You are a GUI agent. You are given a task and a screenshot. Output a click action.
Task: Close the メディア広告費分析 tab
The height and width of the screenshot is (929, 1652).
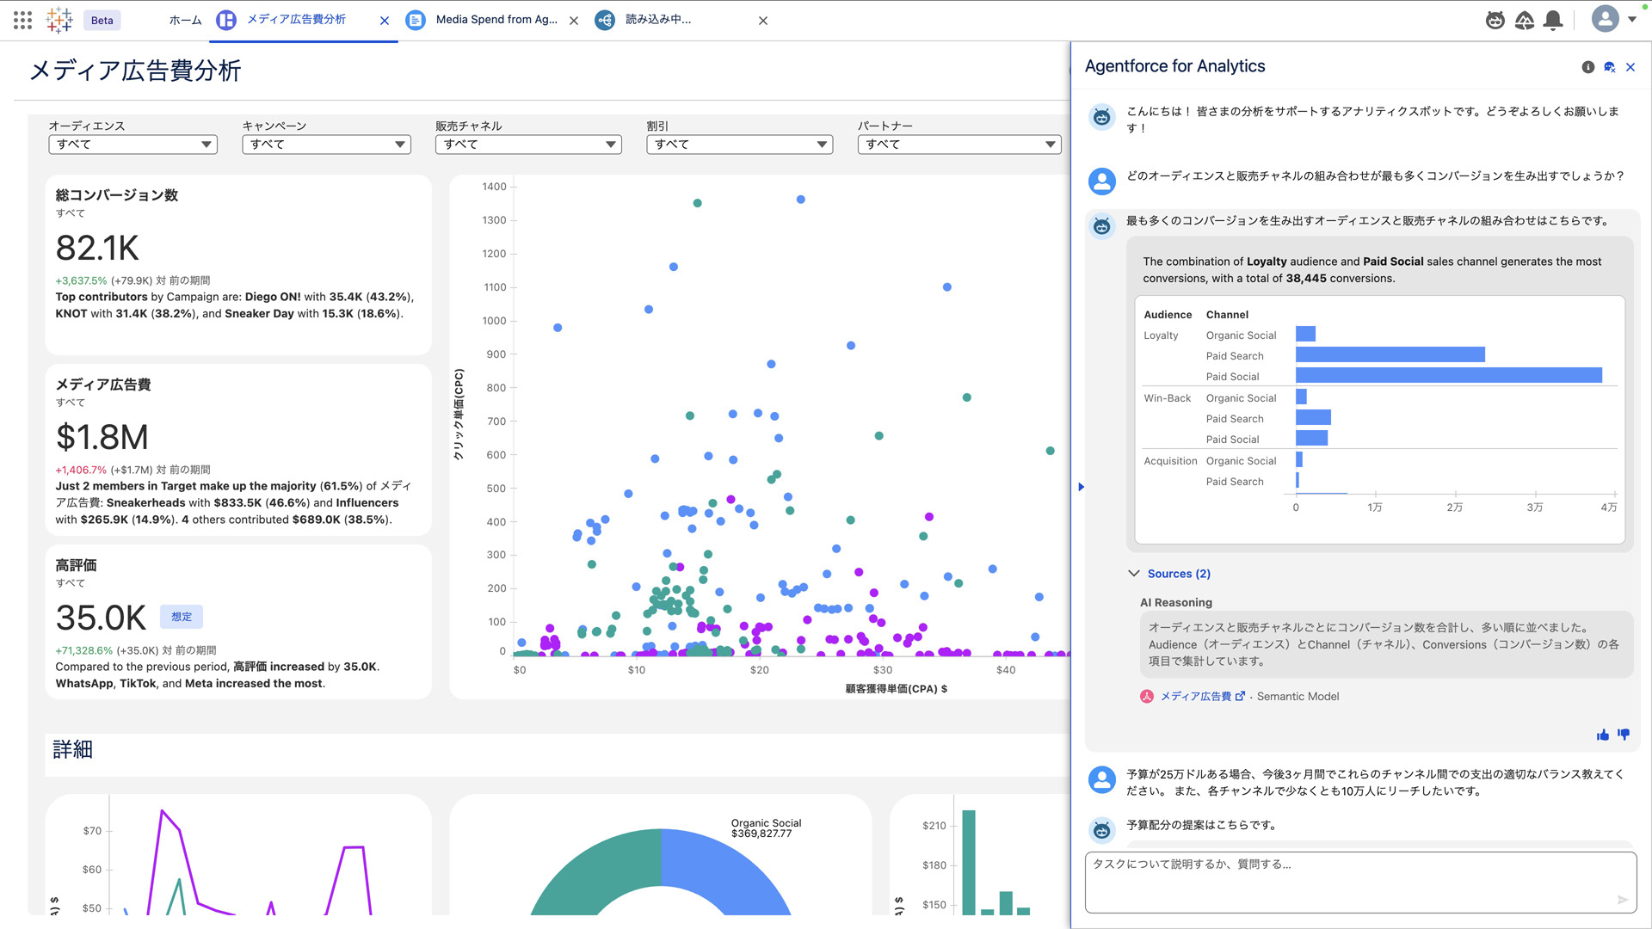point(385,21)
